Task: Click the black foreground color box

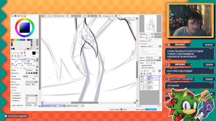Action: [34, 53]
